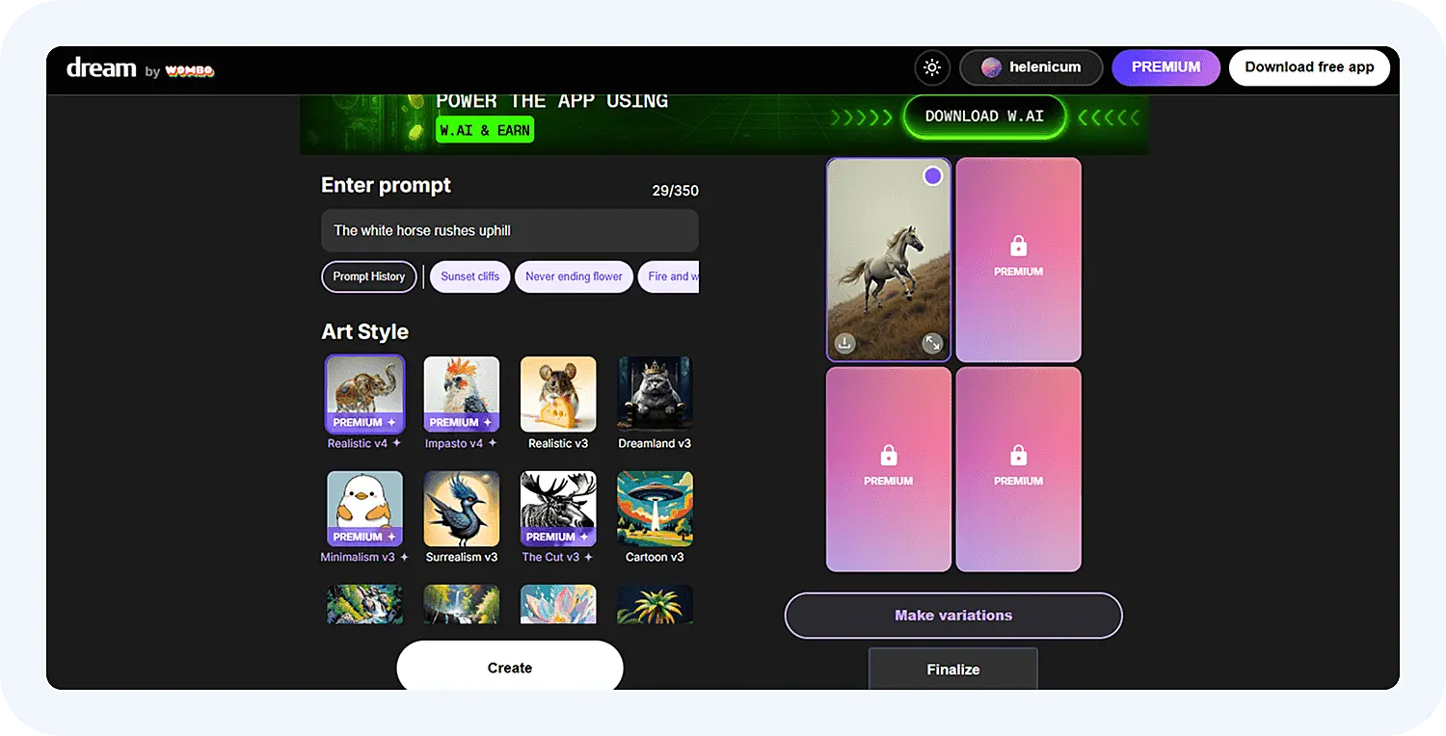Choose the Realistic v4 art style
Viewport: 1446px width, 736px height.
(x=364, y=403)
